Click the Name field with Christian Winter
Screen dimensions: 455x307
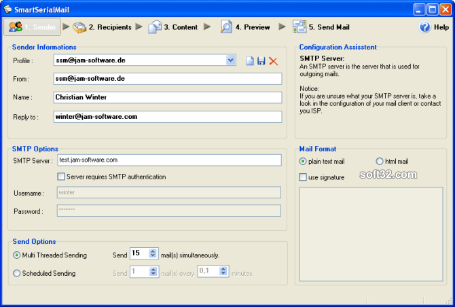pyautogui.click(x=168, y=98)
